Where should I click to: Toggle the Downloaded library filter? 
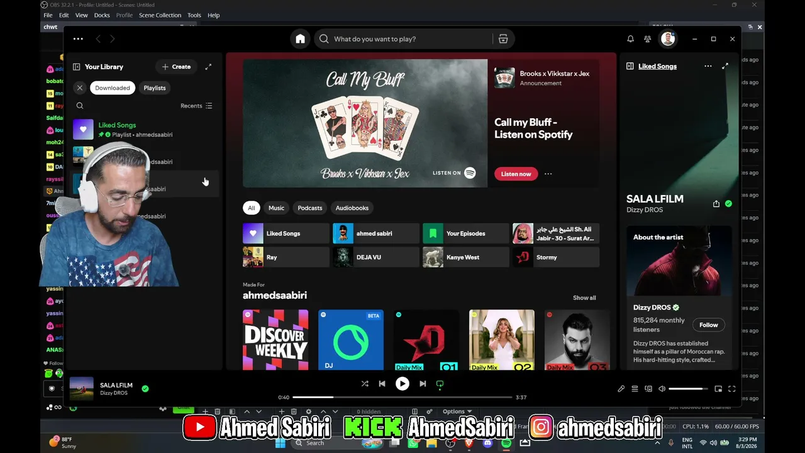pos(113,88)
